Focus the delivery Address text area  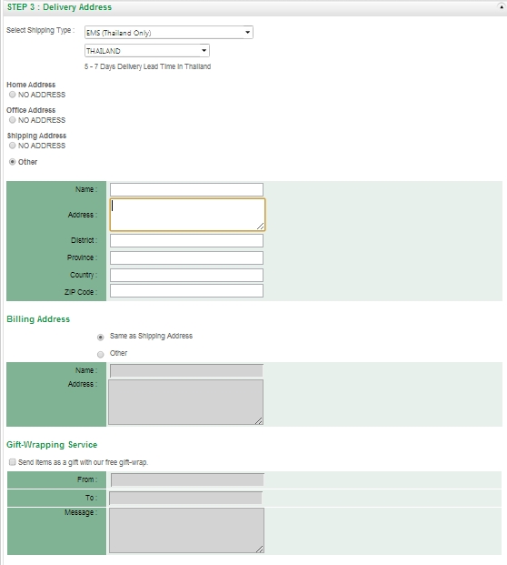pos(187,215)
